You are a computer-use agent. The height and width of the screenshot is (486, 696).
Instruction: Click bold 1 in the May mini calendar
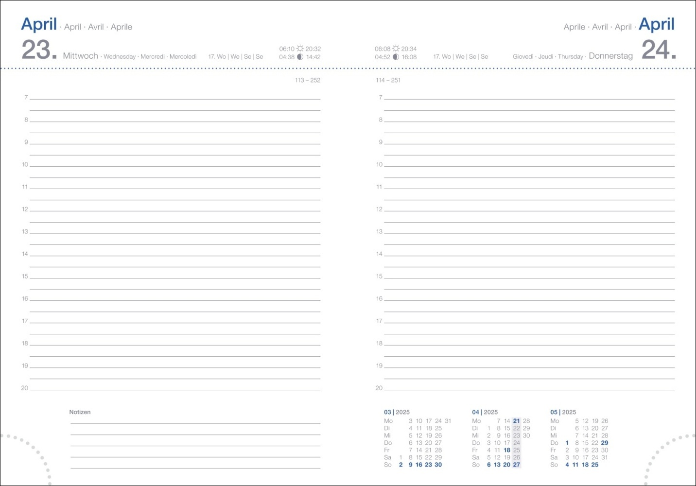567,443
